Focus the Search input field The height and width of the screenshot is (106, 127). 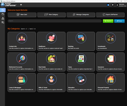pos(55,21)
